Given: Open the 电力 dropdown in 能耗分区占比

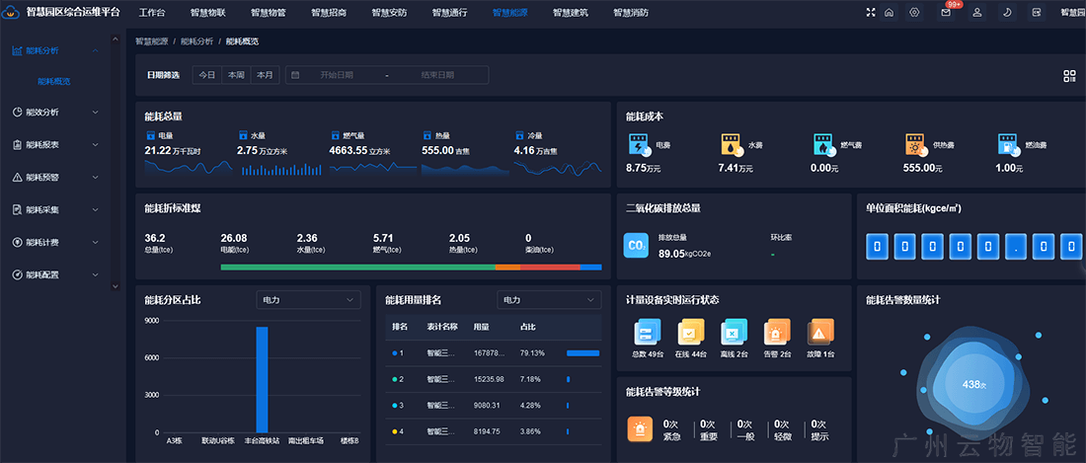Looking at the screenshot, I should (308, 299).
